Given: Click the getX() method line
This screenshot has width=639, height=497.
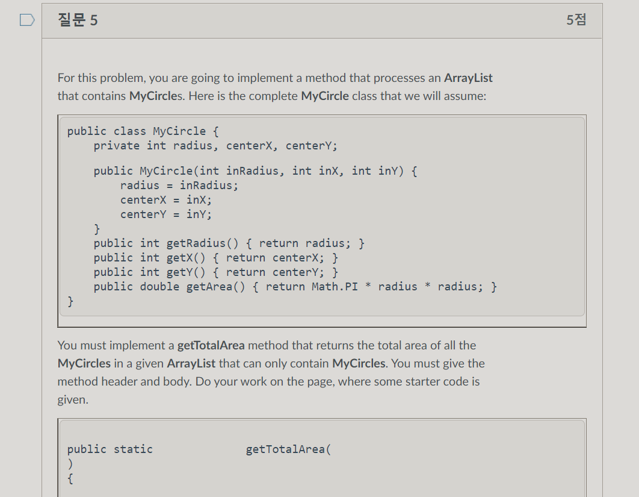Looking at the screenshot, I should tap(216, 258).
